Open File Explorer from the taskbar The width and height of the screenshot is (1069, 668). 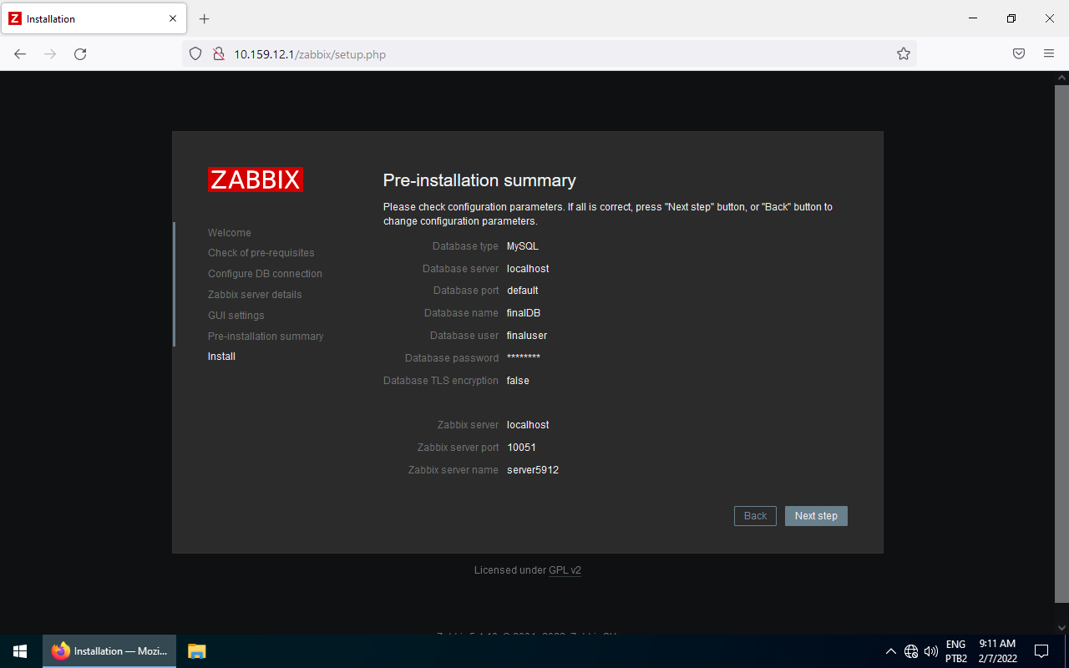click(197, 651)
